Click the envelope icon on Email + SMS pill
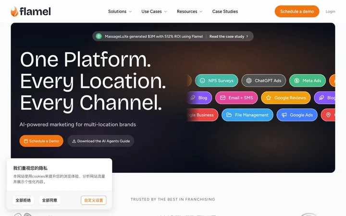The height and width of the screenshot is (216, 346). (x=222, y=98)
